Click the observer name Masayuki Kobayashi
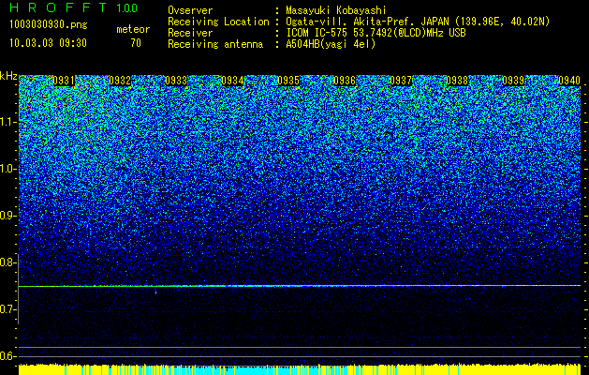Viewport: 589px width, 375px height. pos(336,10)
